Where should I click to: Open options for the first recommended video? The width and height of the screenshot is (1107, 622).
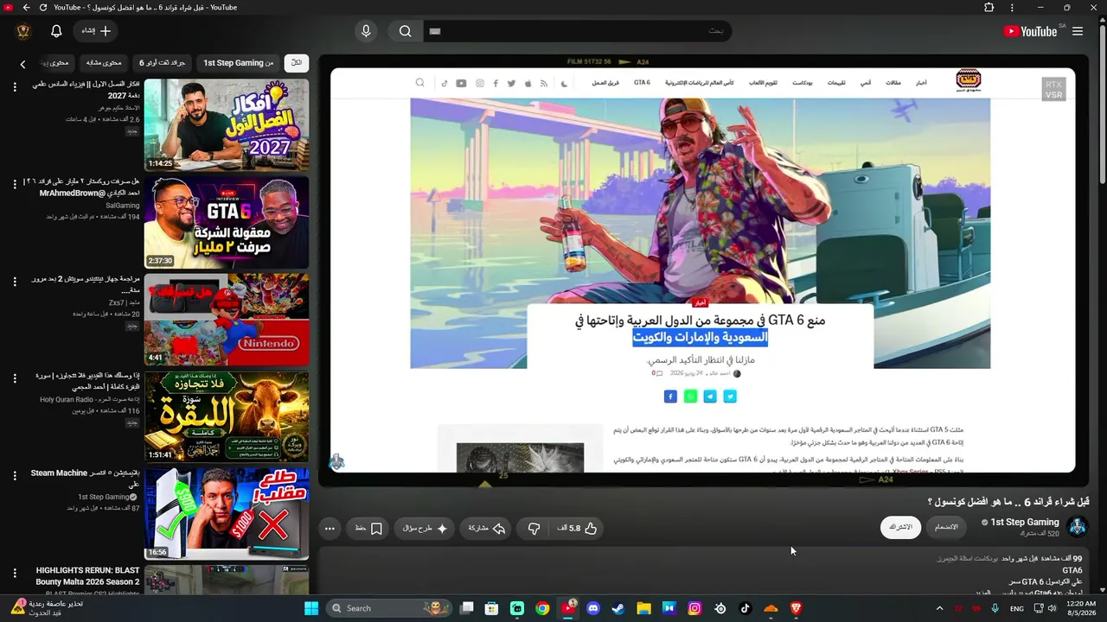coord(15,86)
